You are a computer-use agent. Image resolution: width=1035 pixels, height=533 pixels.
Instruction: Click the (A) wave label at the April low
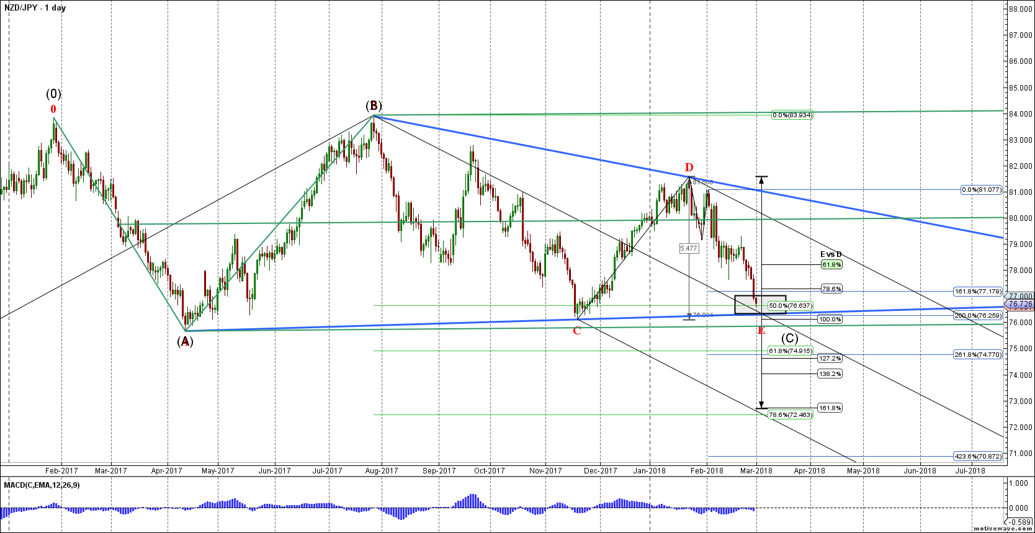[x=185, y=341]
